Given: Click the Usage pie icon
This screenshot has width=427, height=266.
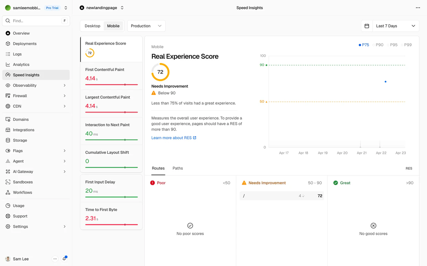Looking at the screenshot, I should tap(8, 206).
